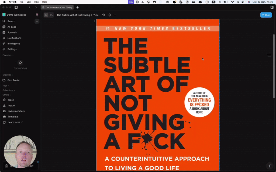Viewport: 276px width, 172px height.
Task: Click the Wi-Fi icon in menu bar
Action: pyautogui.click(x=233, y=2)
